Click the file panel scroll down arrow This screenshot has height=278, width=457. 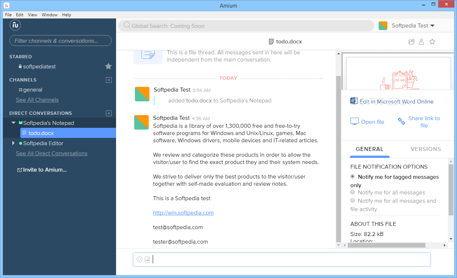click(451, 239)
